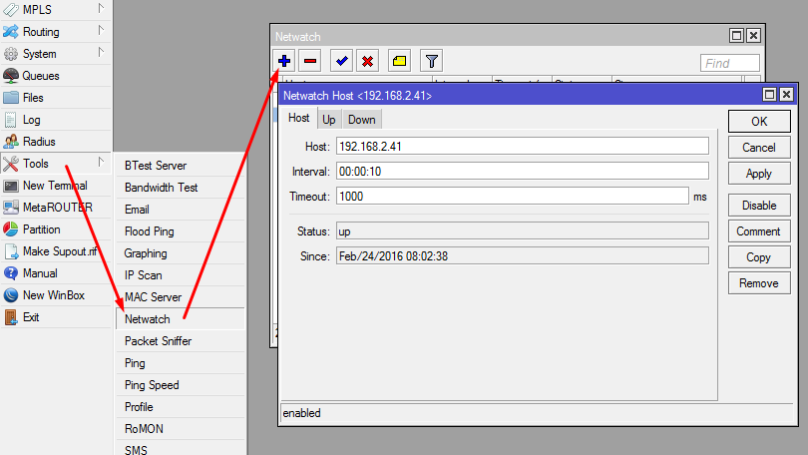The width and height of the screenshot is (808, 455).
Task: Expand the Routing submenu arrow
Action: coord(101,31)
